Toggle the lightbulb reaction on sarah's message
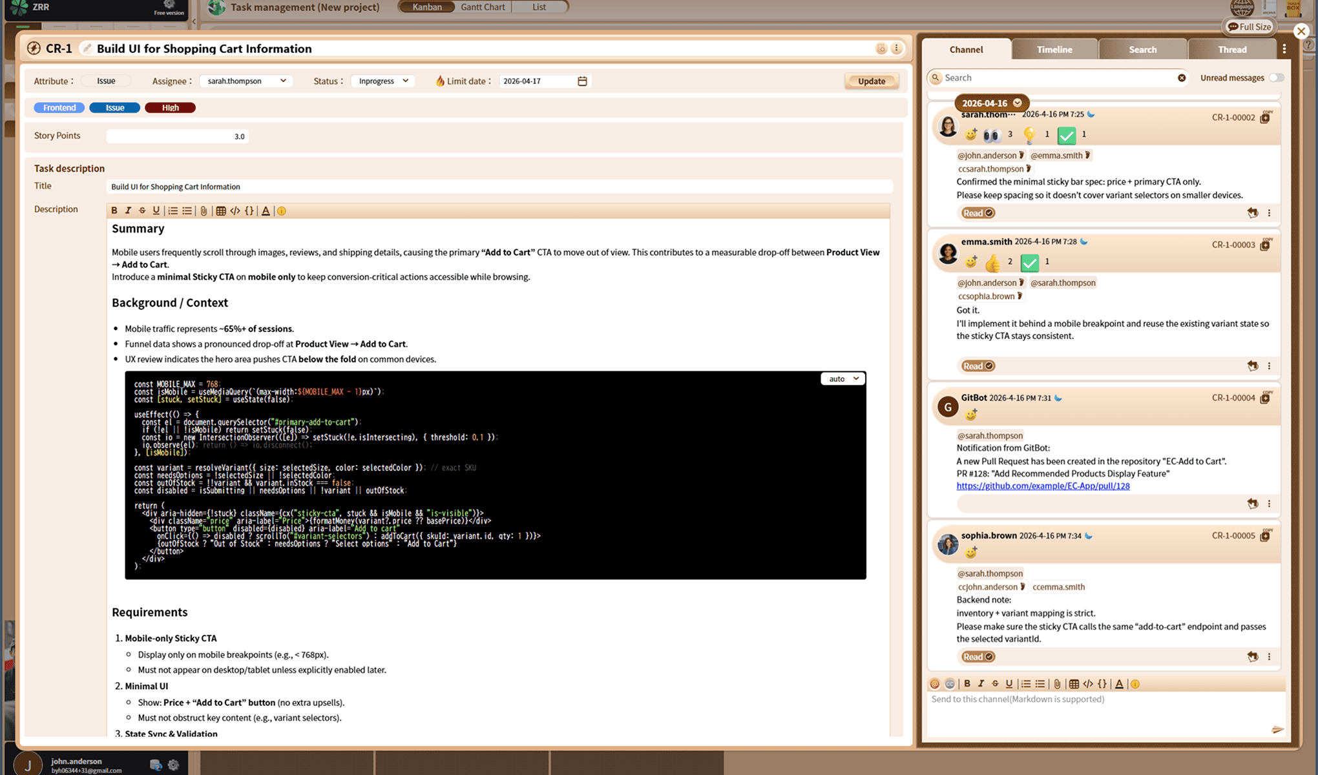This screenshot has height=775, width=1318. [1030, 134]
